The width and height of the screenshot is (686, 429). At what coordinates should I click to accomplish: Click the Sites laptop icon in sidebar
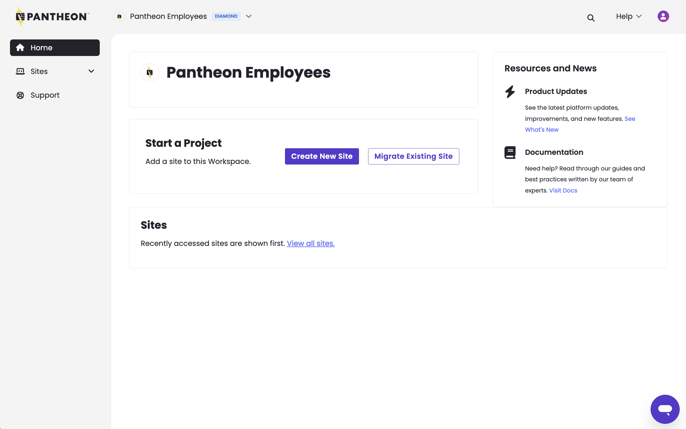click(x=20, y=71)
